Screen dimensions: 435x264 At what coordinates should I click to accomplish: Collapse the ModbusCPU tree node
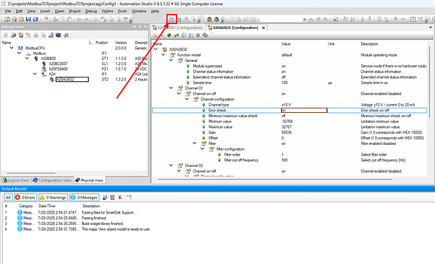pyautogui.click(x=11, y=48)
